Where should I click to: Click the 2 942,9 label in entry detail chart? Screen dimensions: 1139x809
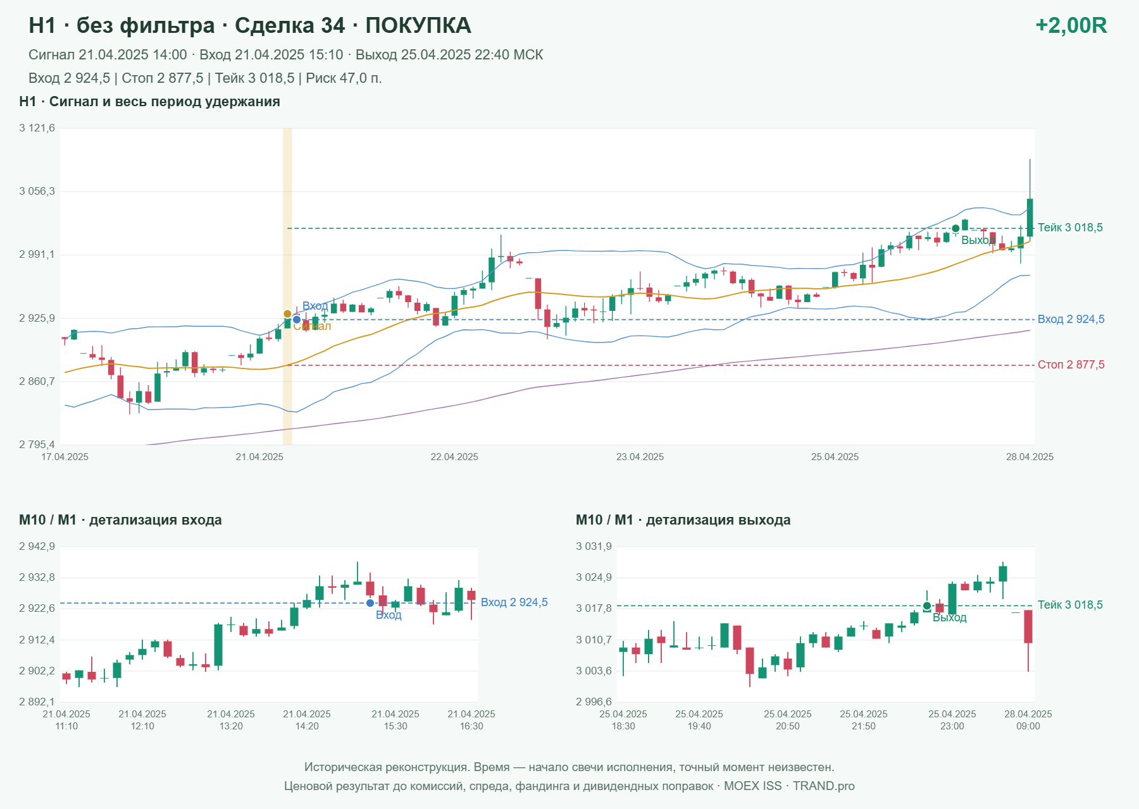click(37, 547)
